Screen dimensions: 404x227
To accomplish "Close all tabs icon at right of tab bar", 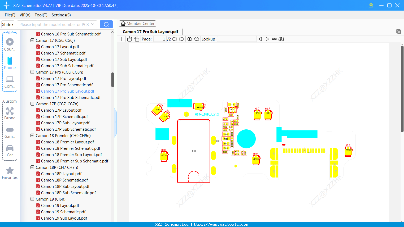I will 399,31.
